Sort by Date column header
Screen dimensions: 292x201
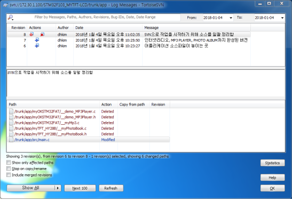click(108, 28)
